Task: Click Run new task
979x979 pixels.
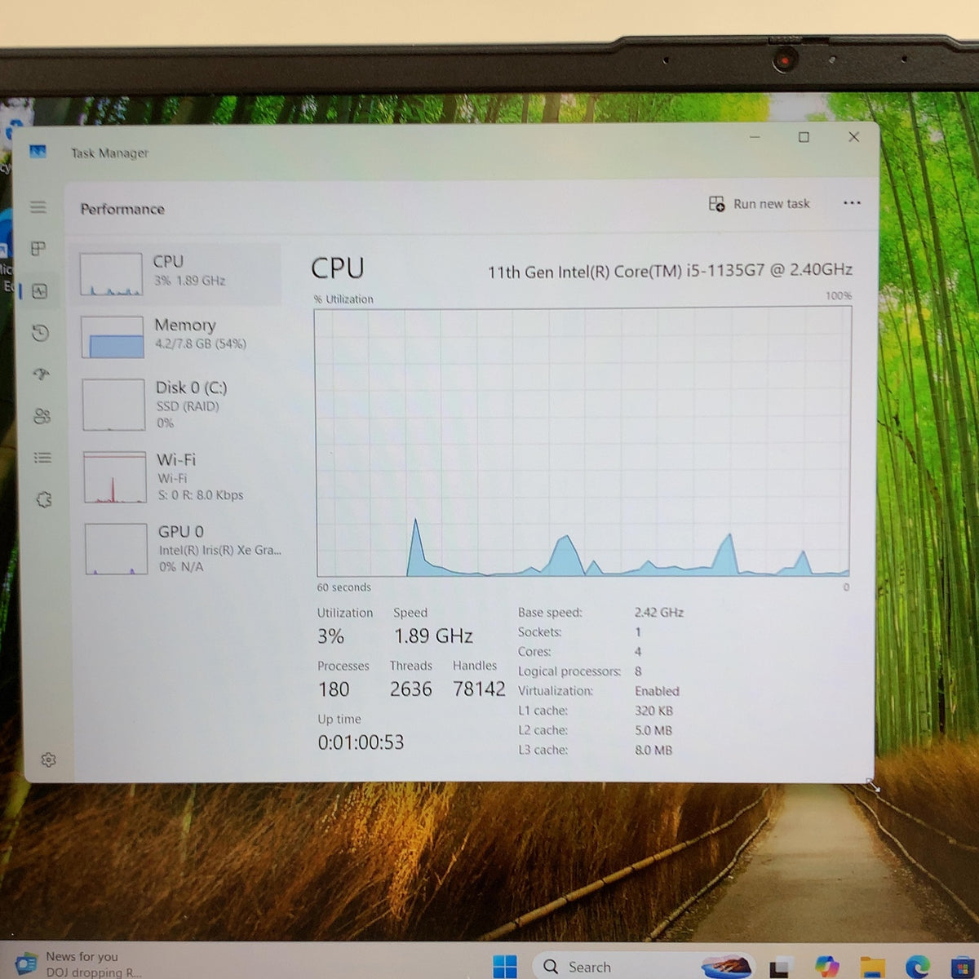Action: (760, 204)
